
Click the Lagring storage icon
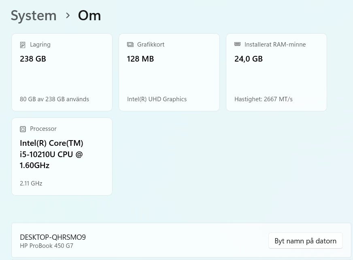point(23,45)
